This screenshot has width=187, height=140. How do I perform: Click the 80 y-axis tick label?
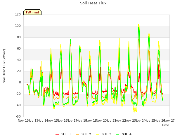pyautogui.click(x=19, y=37)
